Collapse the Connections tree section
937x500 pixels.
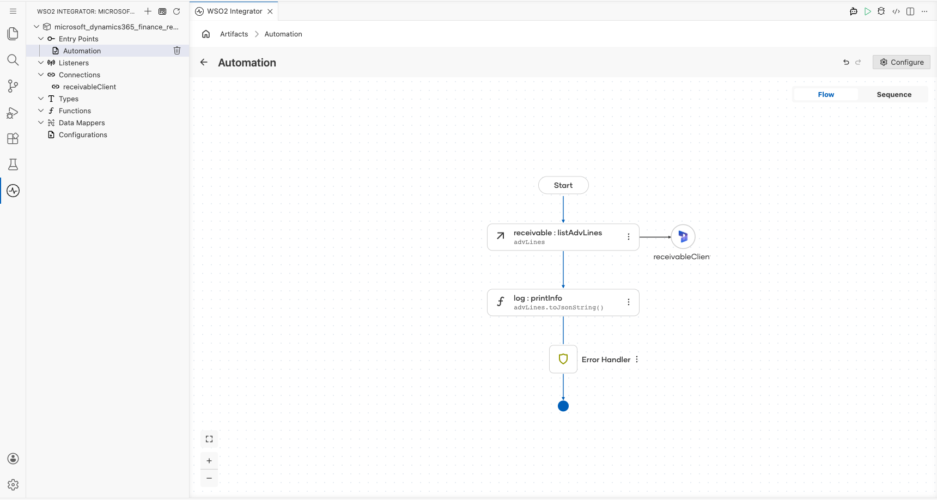pyautogui.click(x=41, y=75)
